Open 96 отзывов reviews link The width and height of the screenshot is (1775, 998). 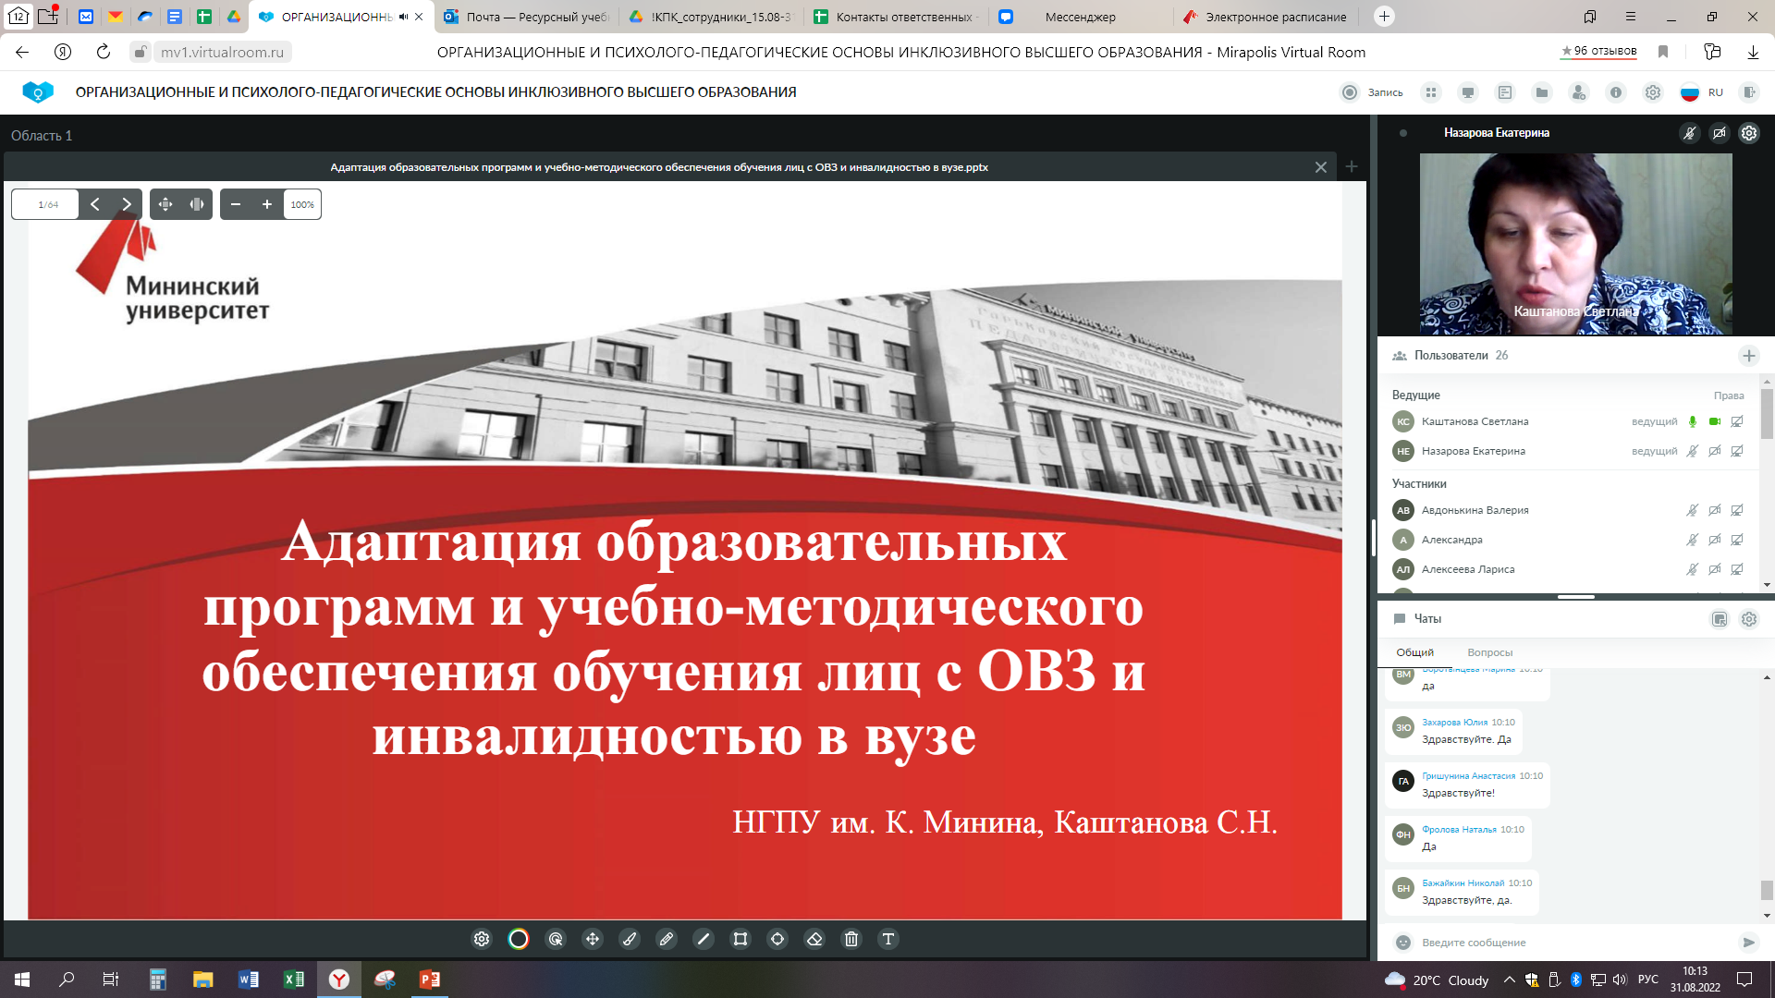(x=1599, y=52)
